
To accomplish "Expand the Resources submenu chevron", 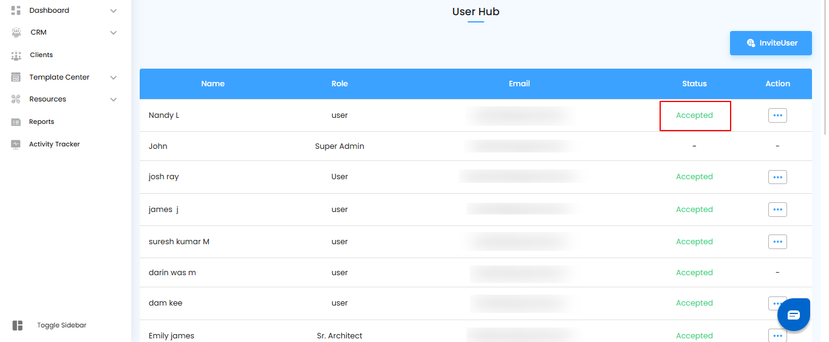I will pos(114,100).
